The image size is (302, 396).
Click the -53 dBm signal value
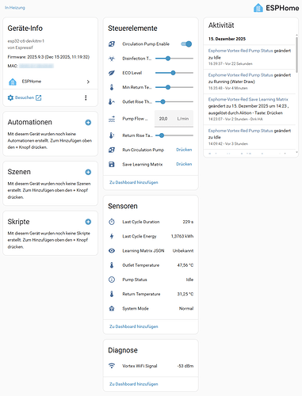(185, 366)
